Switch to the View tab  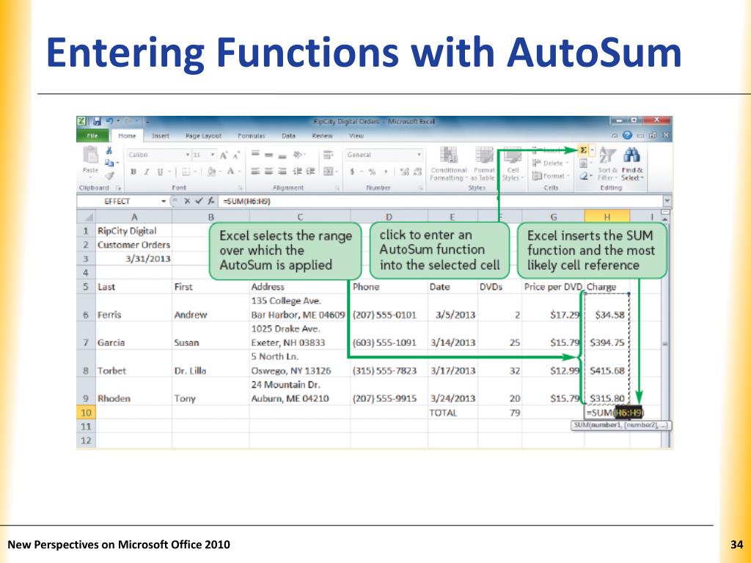[356, 136]
